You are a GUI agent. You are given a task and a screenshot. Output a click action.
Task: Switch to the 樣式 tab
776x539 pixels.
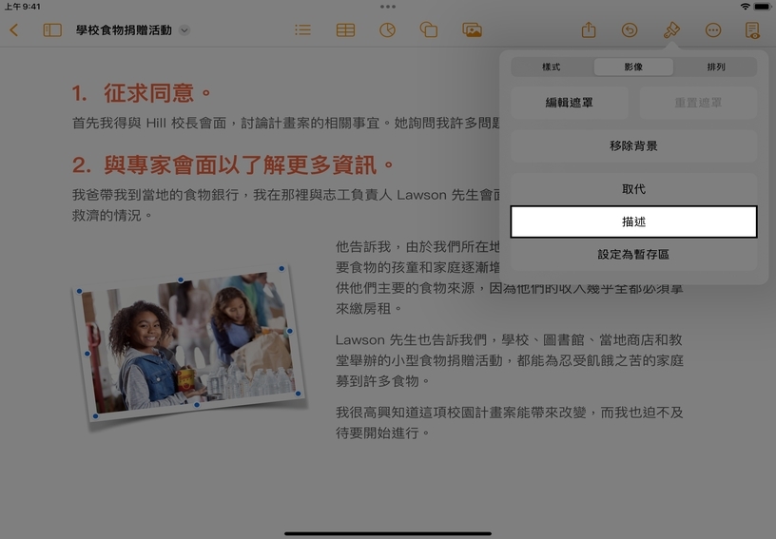coord(552,67)
